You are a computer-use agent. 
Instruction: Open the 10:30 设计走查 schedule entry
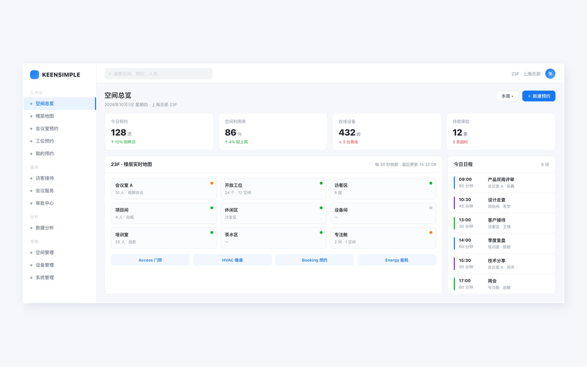501,203
